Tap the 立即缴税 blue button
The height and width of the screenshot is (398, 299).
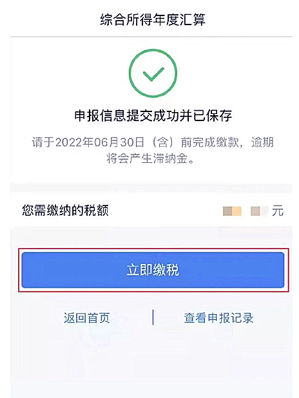point(153,270)
